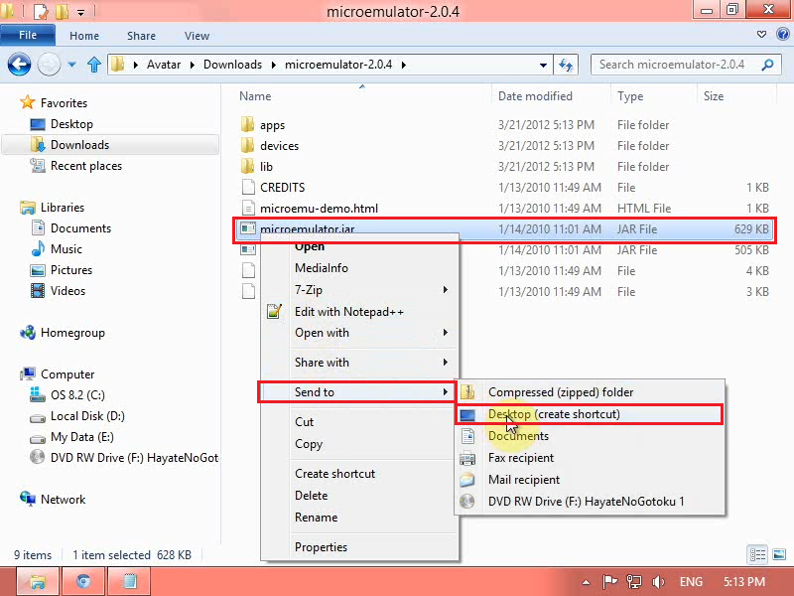This screenshot has width=794, height=596.
Task: Collapse the ribbon with chevron icon
Action: coord(761,35)
